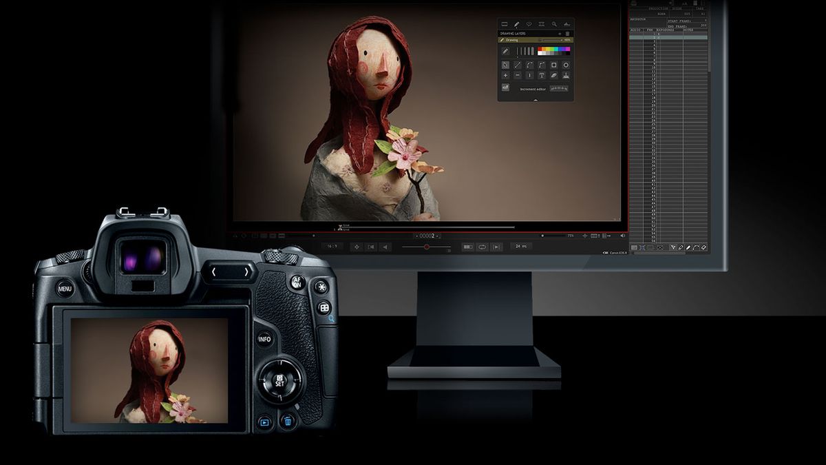
Task: Choose the Rectangle shape tool
Action: 554,65
